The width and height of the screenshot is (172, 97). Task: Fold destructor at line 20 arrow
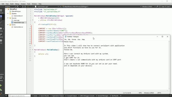pos(33,50)
